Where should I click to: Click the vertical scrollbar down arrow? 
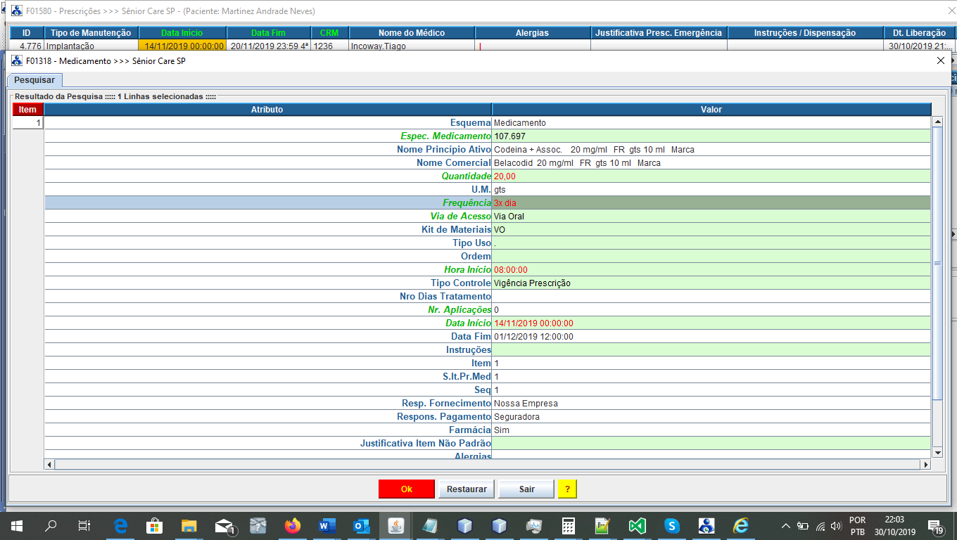937,453
